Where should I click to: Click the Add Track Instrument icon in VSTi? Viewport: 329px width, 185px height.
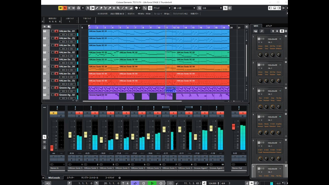click(x=255, y=31)
